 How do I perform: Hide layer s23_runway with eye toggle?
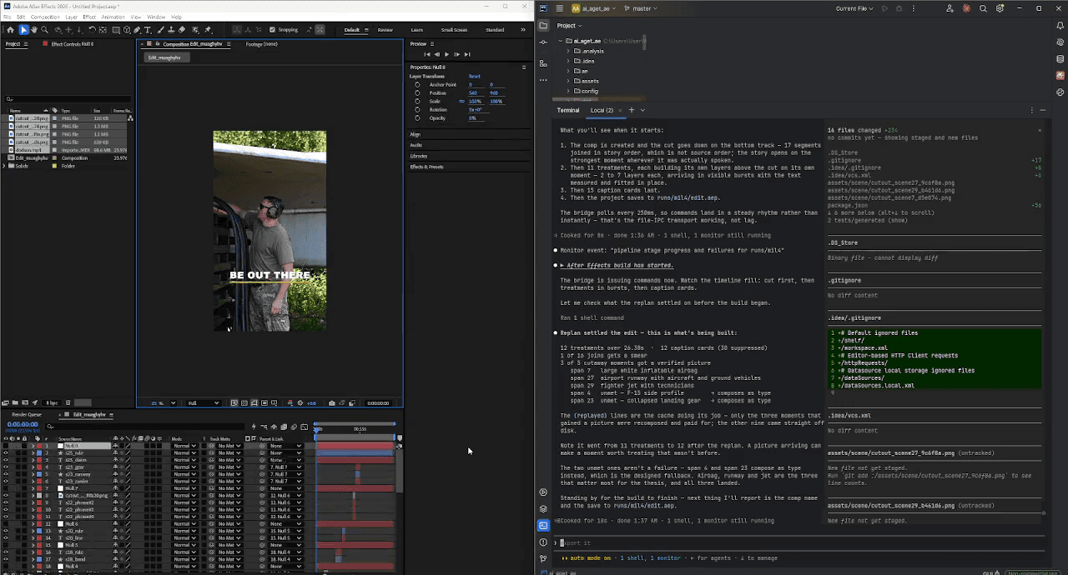(6, 474)
